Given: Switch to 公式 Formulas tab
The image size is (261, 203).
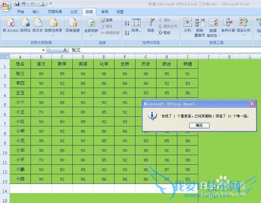Looking at the screenshot, I should tap(74, 11).
